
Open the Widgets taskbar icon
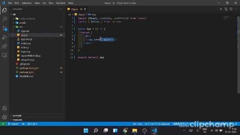tap(115, 130)
